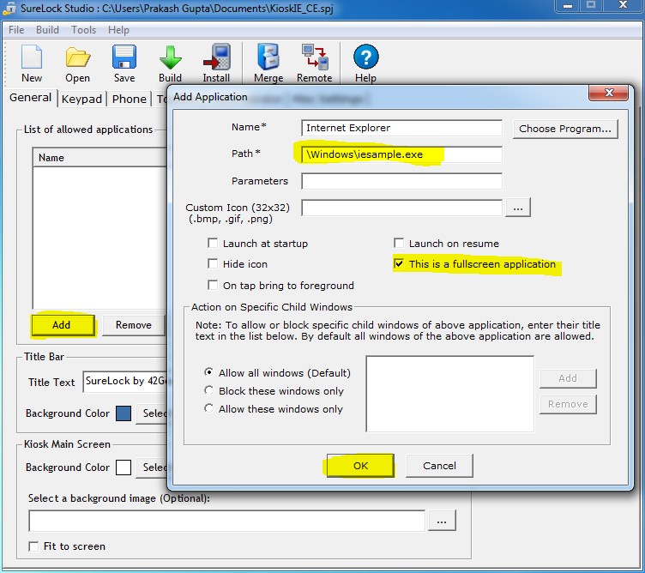This screenshot has height=573, width=645.
Task: Click into the Parameters text field
Action: pyautogui.click(x=401, y=181)
